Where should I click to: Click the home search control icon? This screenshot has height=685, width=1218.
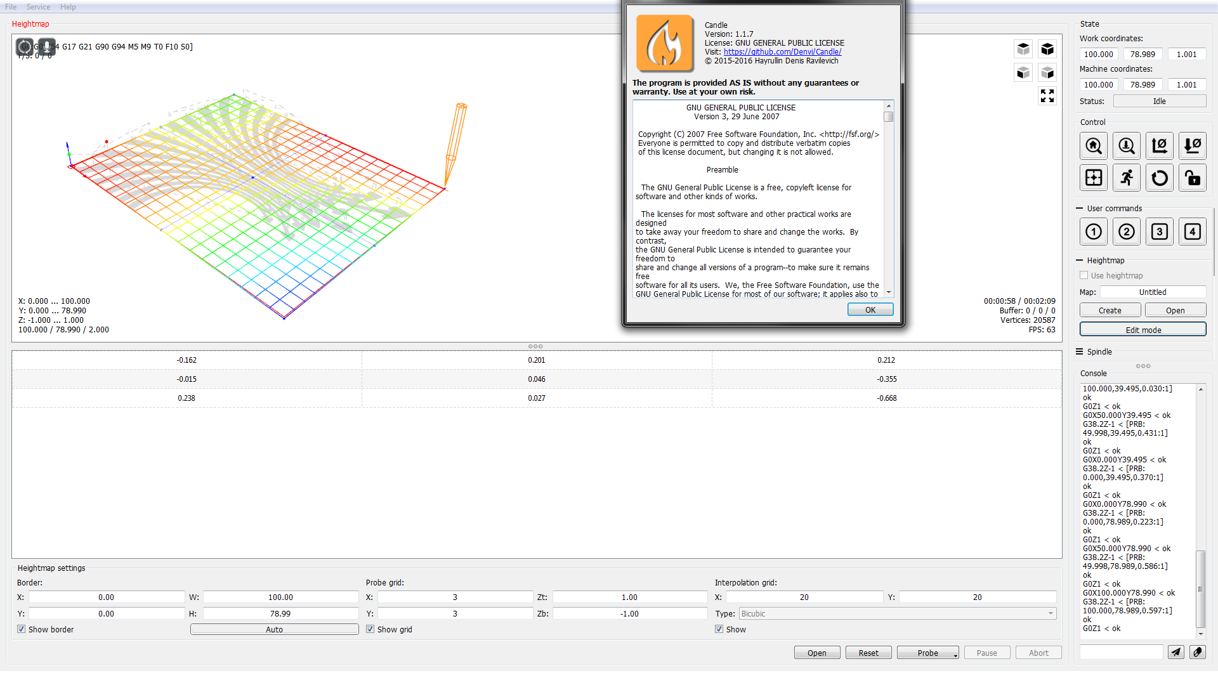[x=1094, y=145]
